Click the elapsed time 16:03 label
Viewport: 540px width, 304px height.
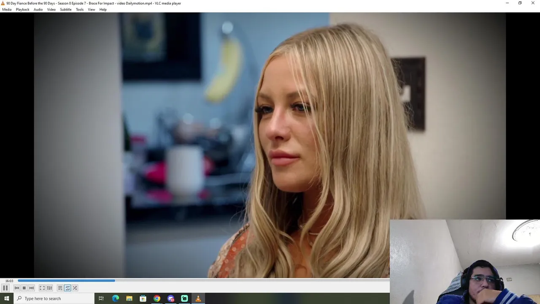coord(9,281)
